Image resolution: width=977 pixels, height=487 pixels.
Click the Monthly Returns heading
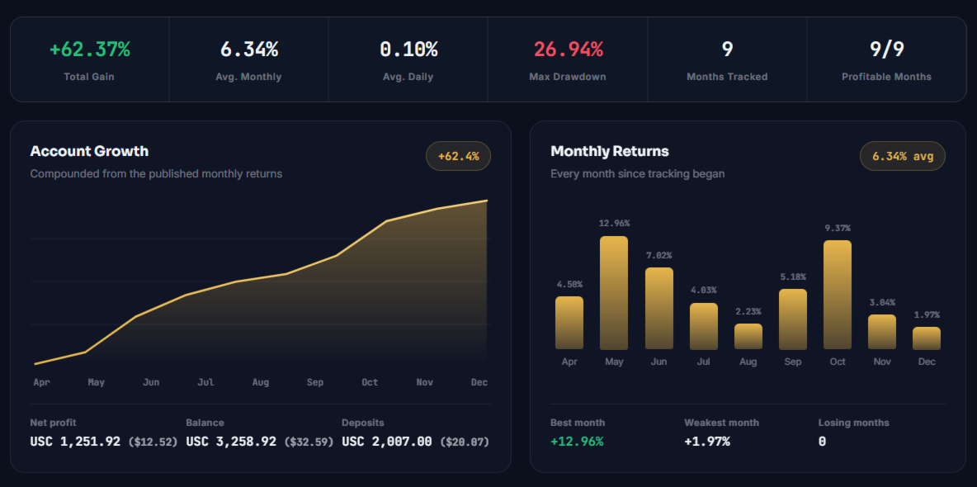coord(610,151)
